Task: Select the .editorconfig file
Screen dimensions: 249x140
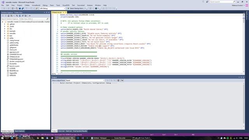Action: tap(14, 43)
